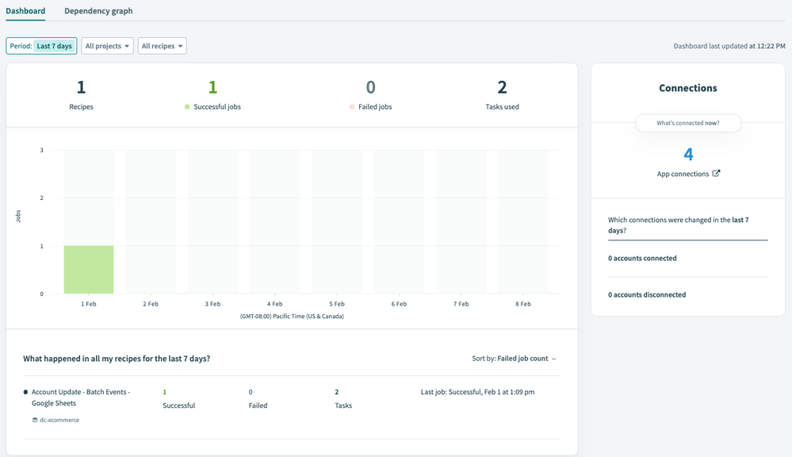Click the Last job Successful status text
Screen dimensions: 792x457
pos(477,392)
